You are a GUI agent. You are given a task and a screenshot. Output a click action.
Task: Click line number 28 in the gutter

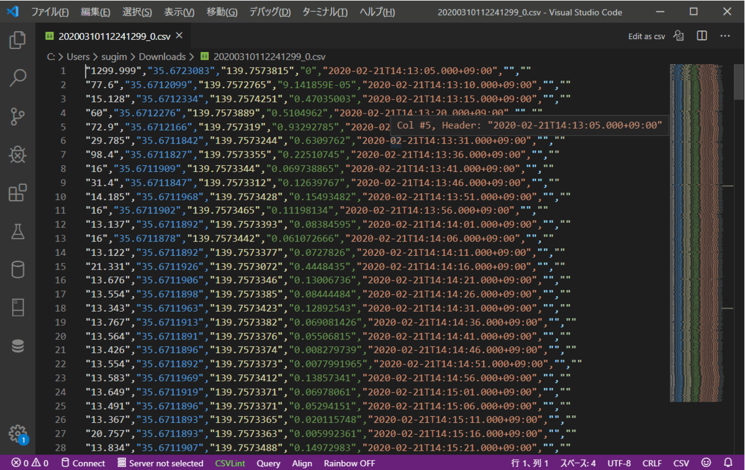[60, 447]
